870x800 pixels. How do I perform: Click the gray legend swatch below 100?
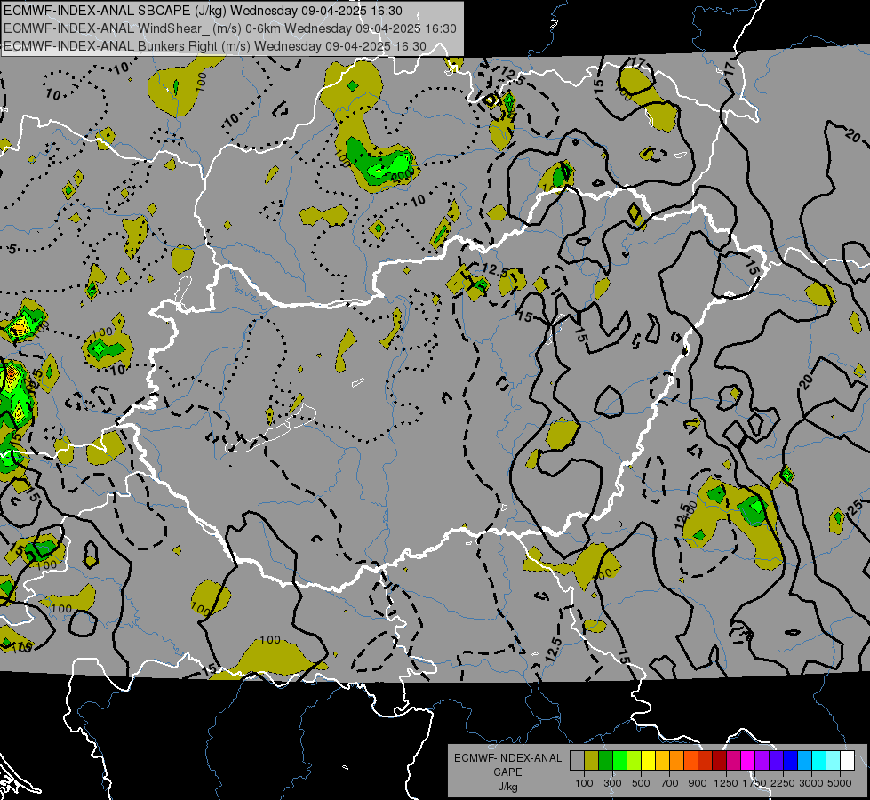(x=577, y=761)
